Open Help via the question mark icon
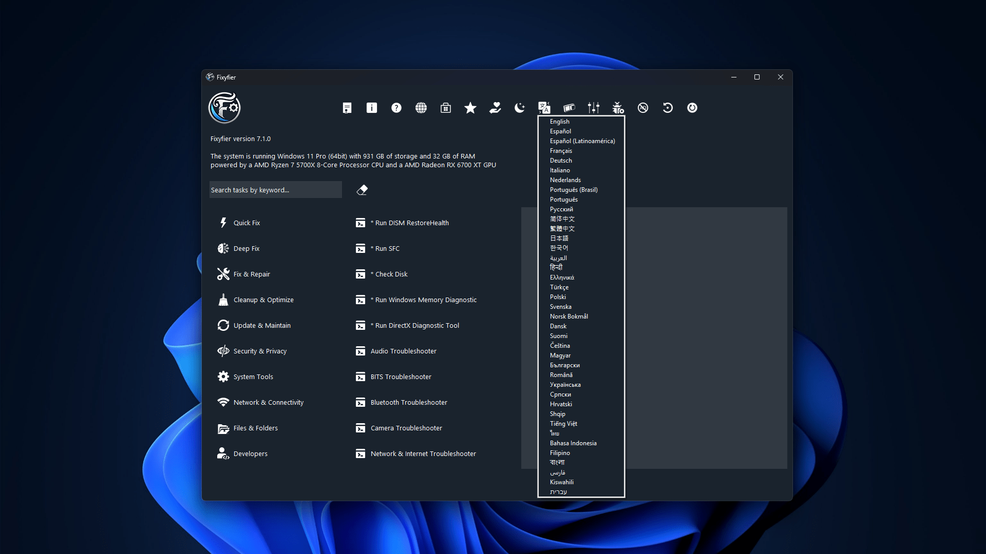Screen dimensions: 986x554 tap(396, 108)
